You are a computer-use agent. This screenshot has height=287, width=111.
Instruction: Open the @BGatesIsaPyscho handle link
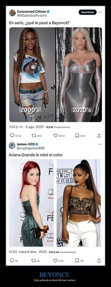pos(32,16)
